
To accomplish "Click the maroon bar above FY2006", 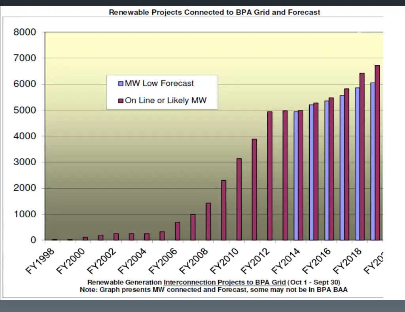I will tap(178, 231).
